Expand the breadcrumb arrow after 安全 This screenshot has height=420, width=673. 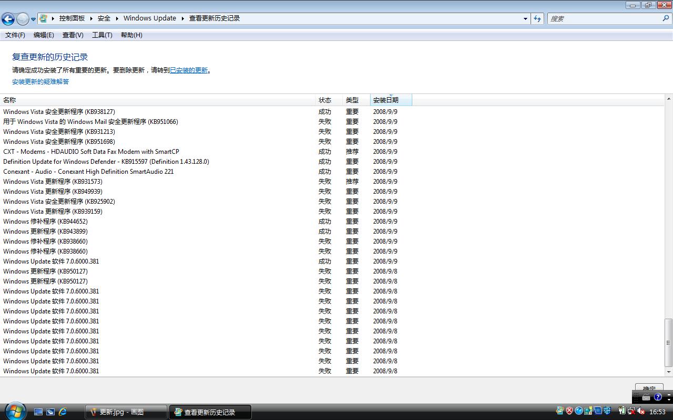pos(117,18)
